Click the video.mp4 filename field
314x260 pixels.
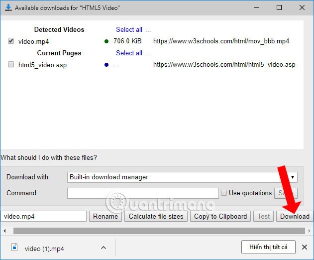[x=44, y=216]
